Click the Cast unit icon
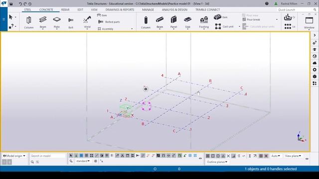 [218, 26]
